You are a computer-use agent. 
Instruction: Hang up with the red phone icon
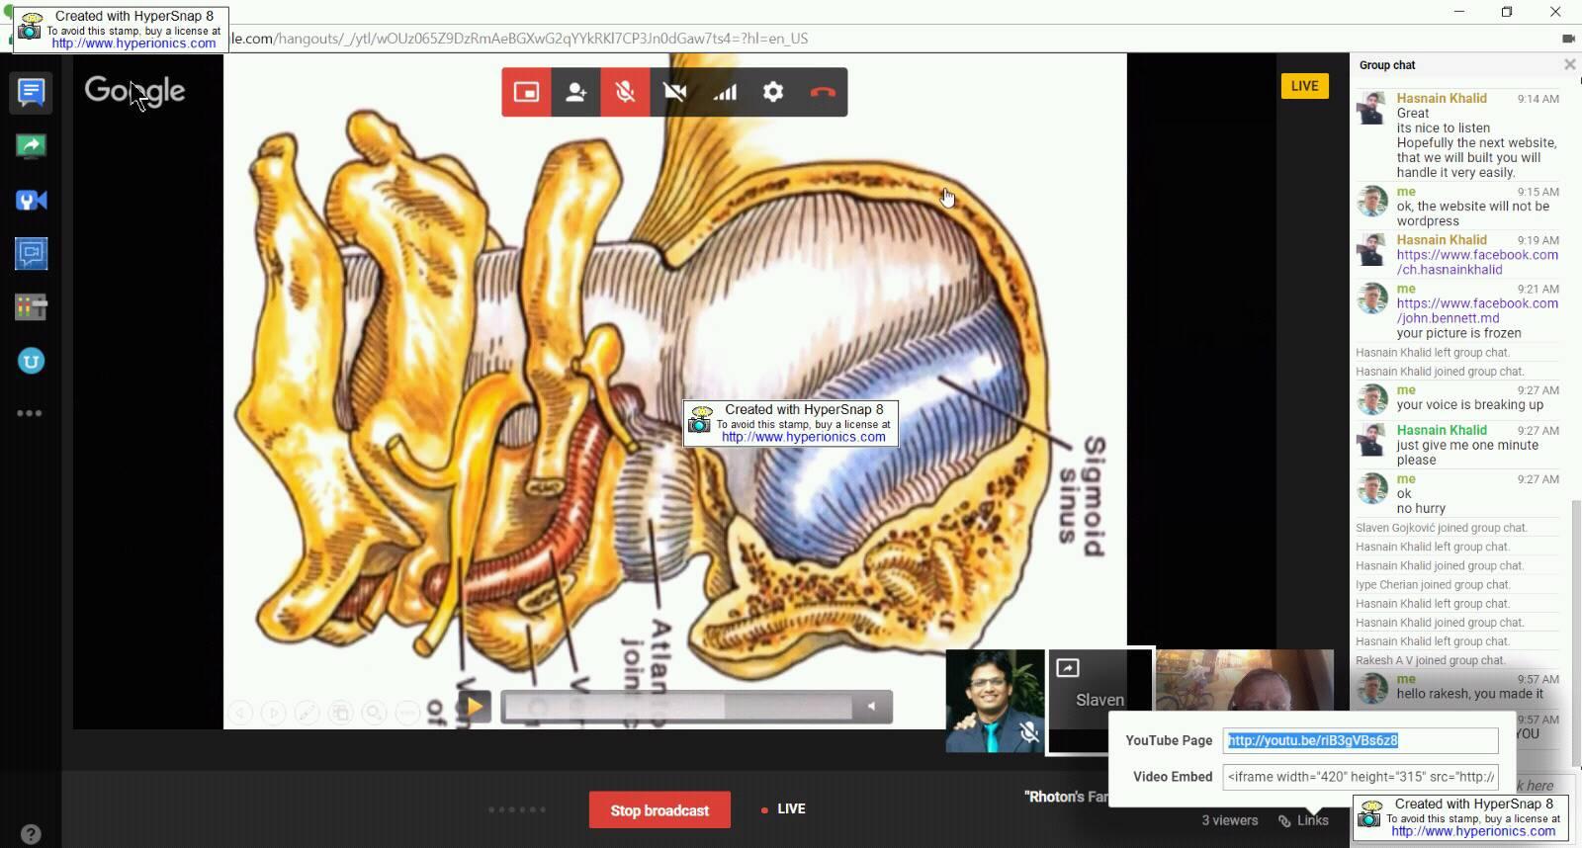click(x=823, y=92)
